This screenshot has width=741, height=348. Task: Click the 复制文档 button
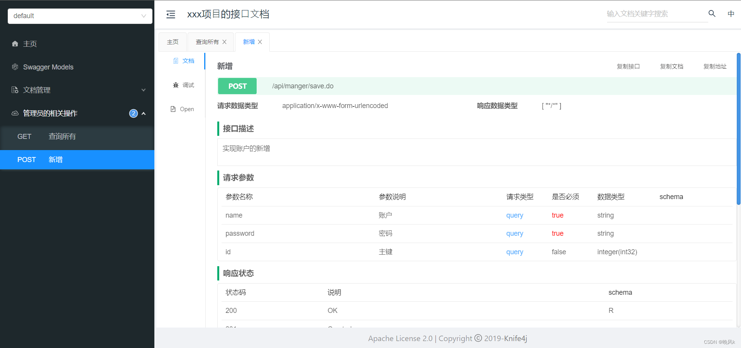672,66
